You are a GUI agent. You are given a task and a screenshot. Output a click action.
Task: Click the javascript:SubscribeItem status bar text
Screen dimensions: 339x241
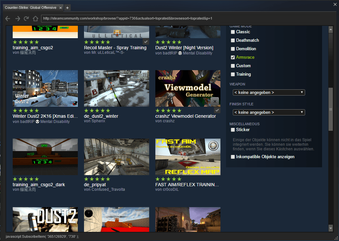(42, 237)
